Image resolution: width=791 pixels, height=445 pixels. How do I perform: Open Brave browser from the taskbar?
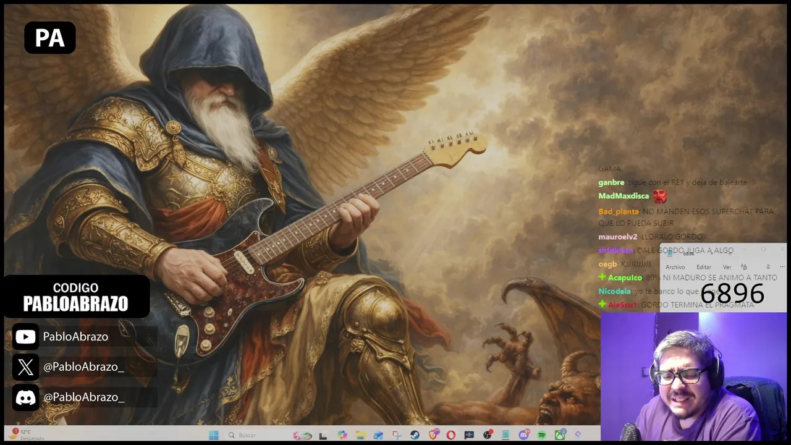click(434, 434)
